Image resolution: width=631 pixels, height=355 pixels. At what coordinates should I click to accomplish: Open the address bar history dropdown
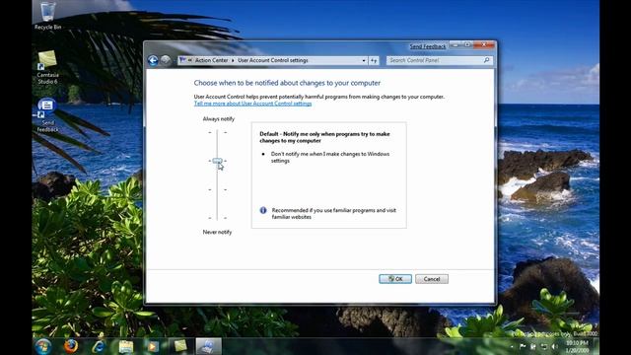364,60
